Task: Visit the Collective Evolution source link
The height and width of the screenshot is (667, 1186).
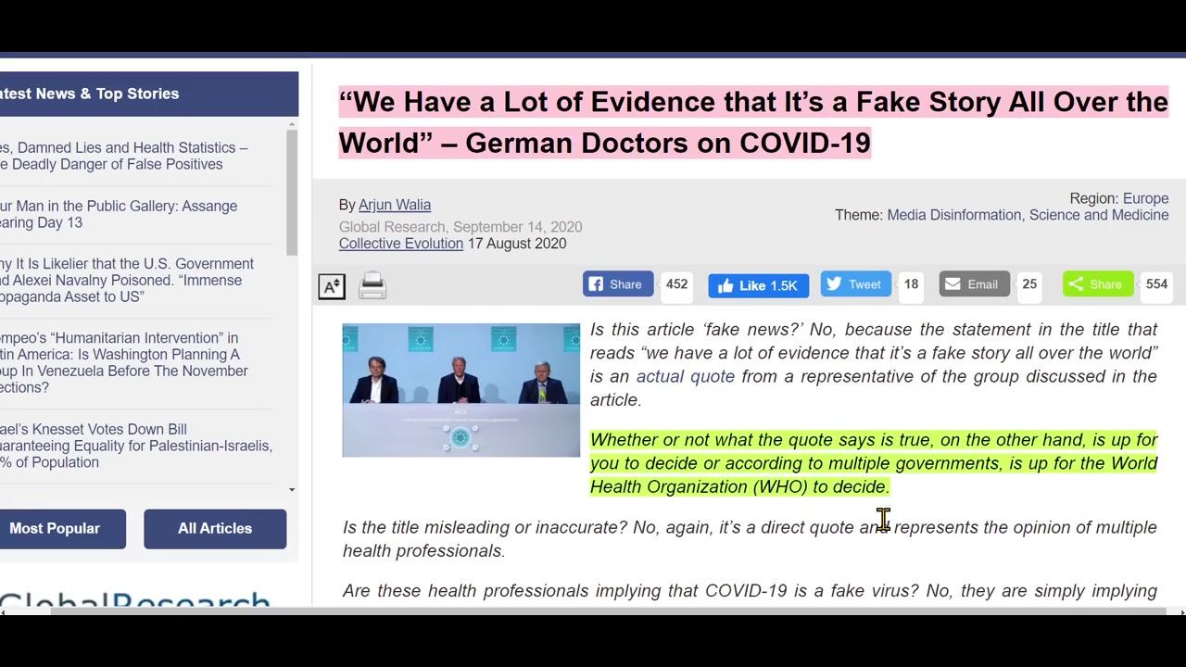Action: pos(400,244)
